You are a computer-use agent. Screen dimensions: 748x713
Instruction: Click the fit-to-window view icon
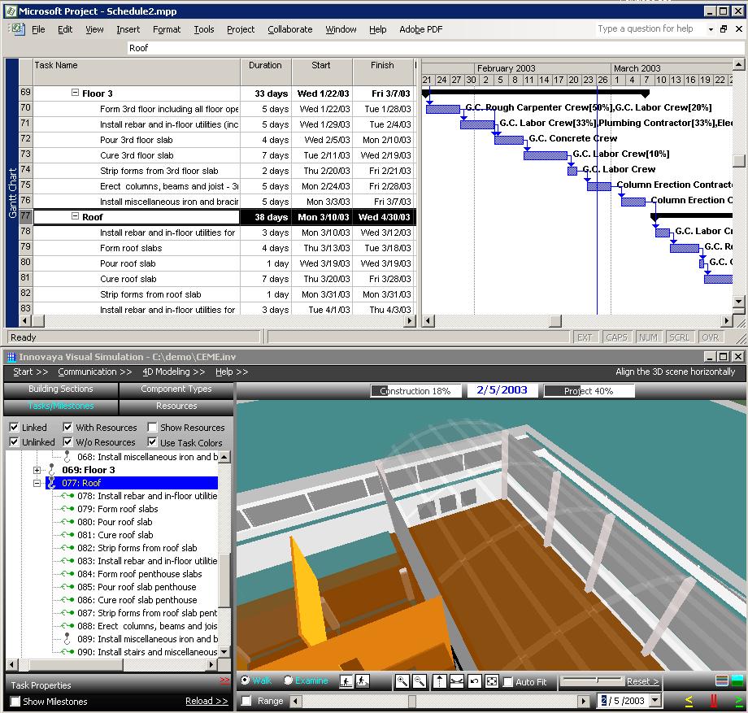(492, 681)
